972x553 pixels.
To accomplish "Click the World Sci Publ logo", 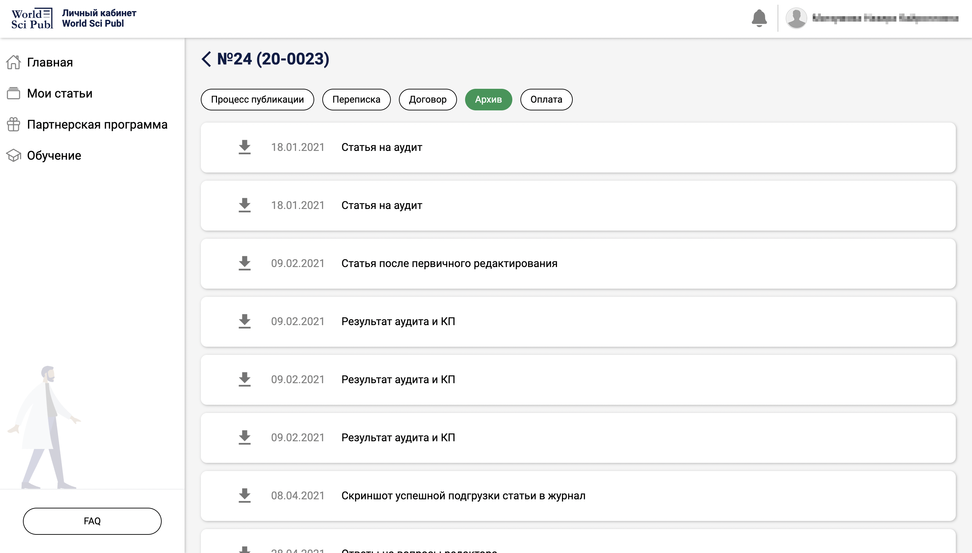I will [32, 18].
